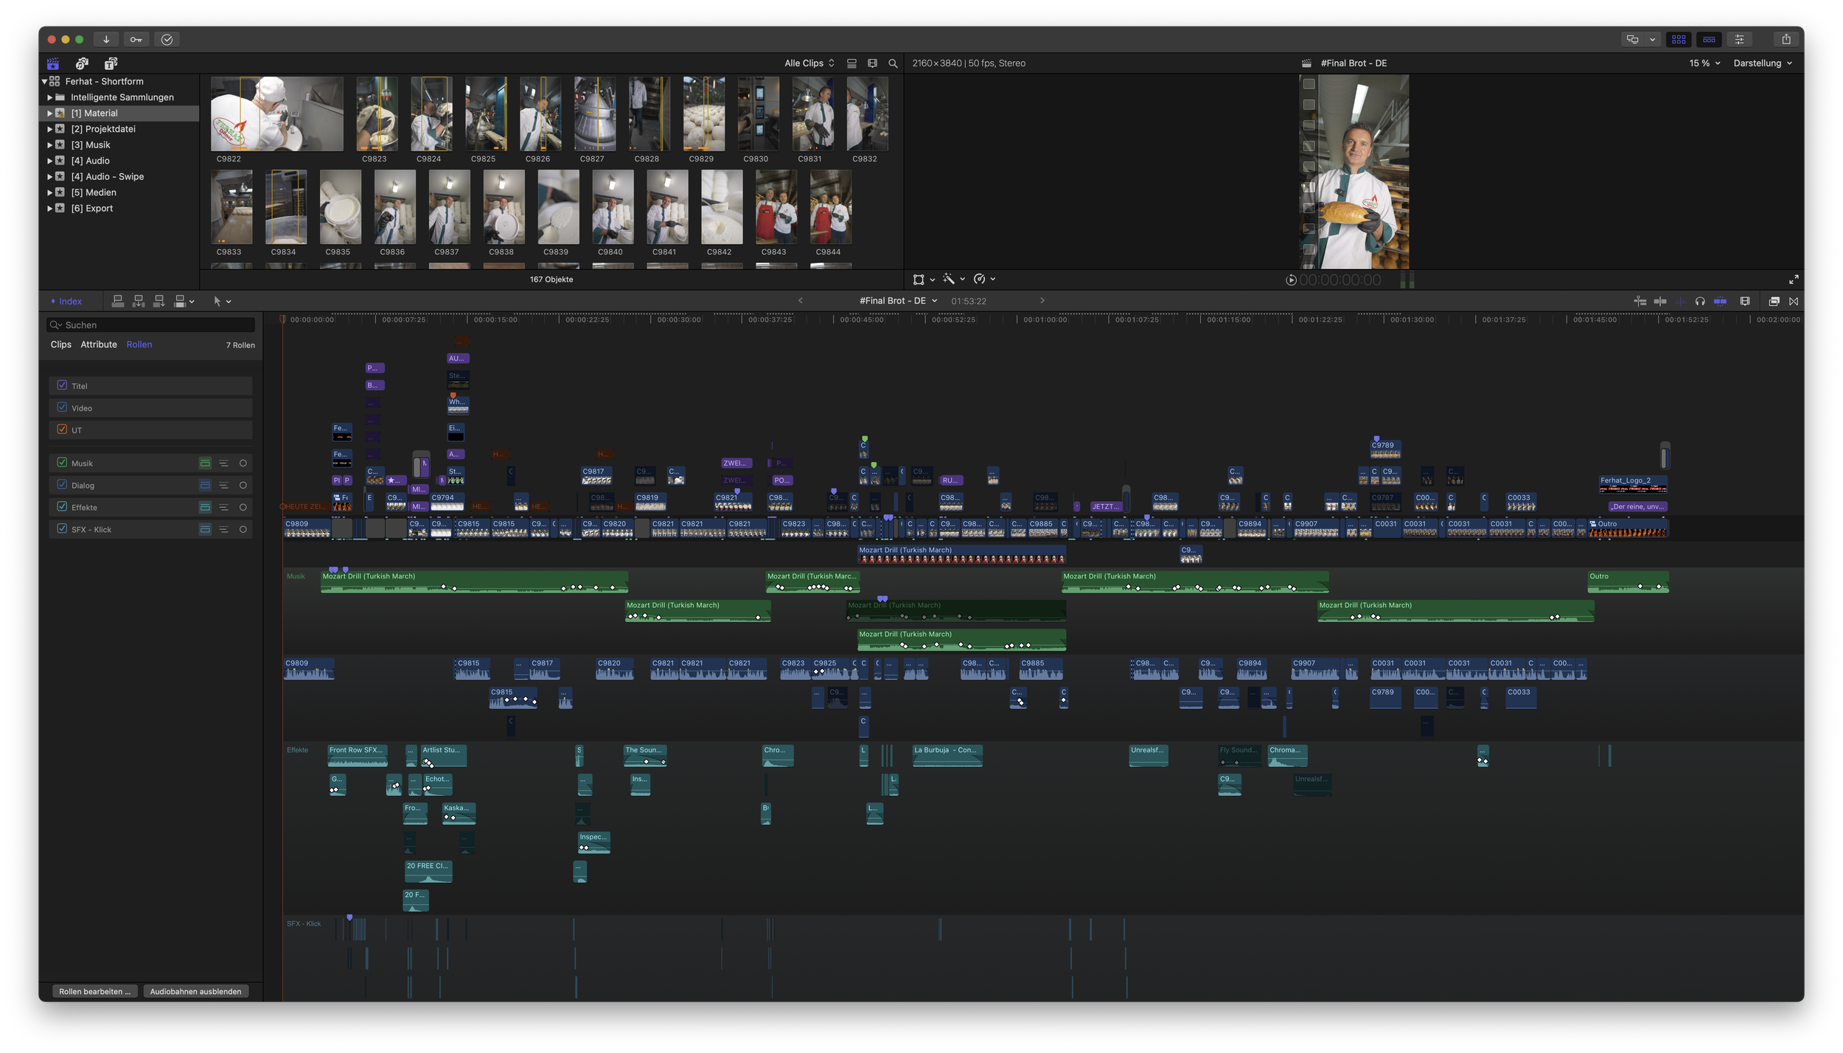Play the viewer from the play button
Image resolution: width=1843 pixels, height=1053 pixels.
(1291, 280)
